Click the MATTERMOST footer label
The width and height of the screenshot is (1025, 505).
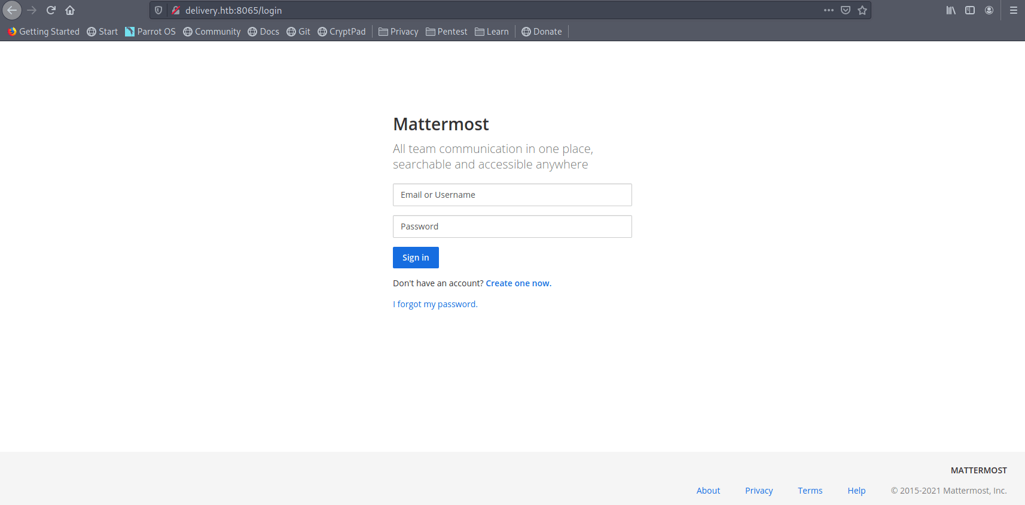979,470
